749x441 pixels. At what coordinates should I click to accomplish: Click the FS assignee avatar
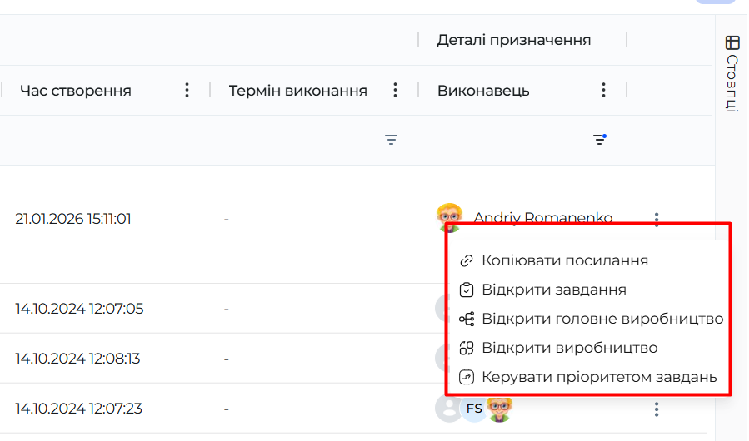pyautogui.click(x=474, y=409)
